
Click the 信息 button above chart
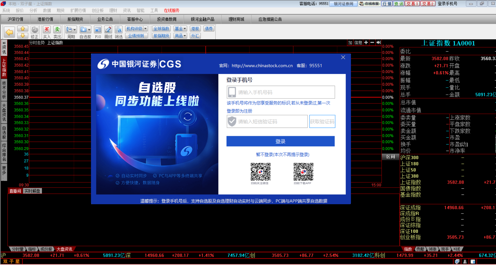[358, 42]
